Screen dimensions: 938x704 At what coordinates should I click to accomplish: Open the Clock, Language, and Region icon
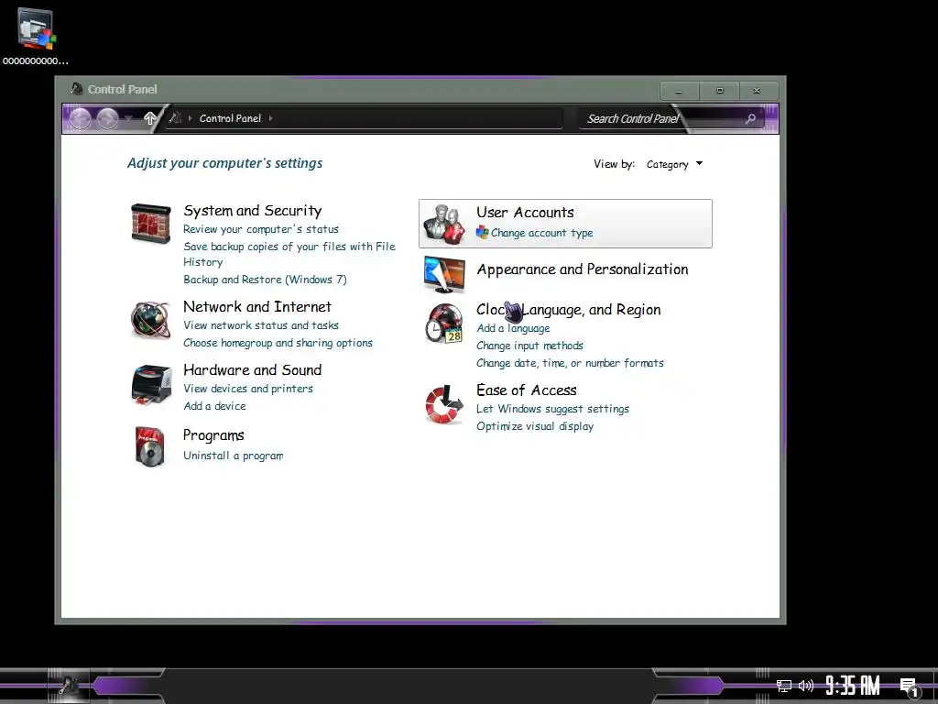click(x=444, y=324)
